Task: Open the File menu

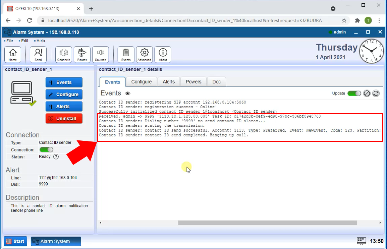Action: click(x=9, y=41)
